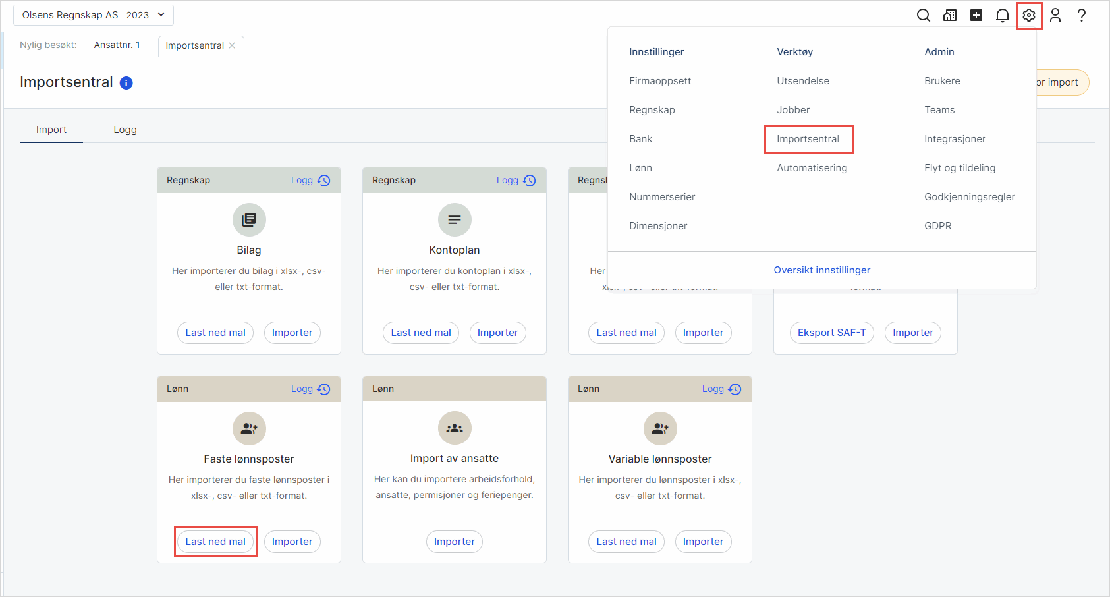Switch to the Logg tab
The image size is (1110, 597).
pyautogui.click(x=125, y=130)
